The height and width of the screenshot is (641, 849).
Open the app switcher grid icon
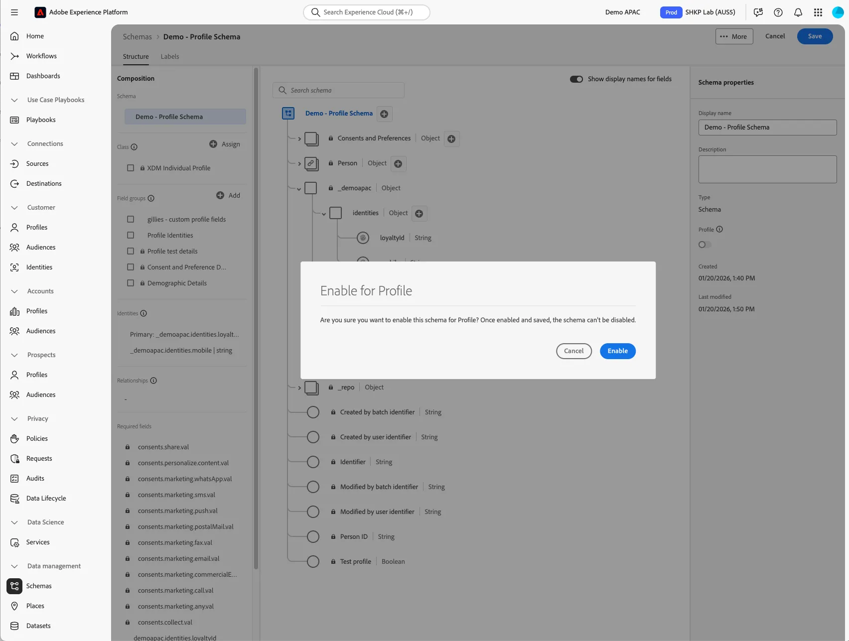click(x=818, y=12)
